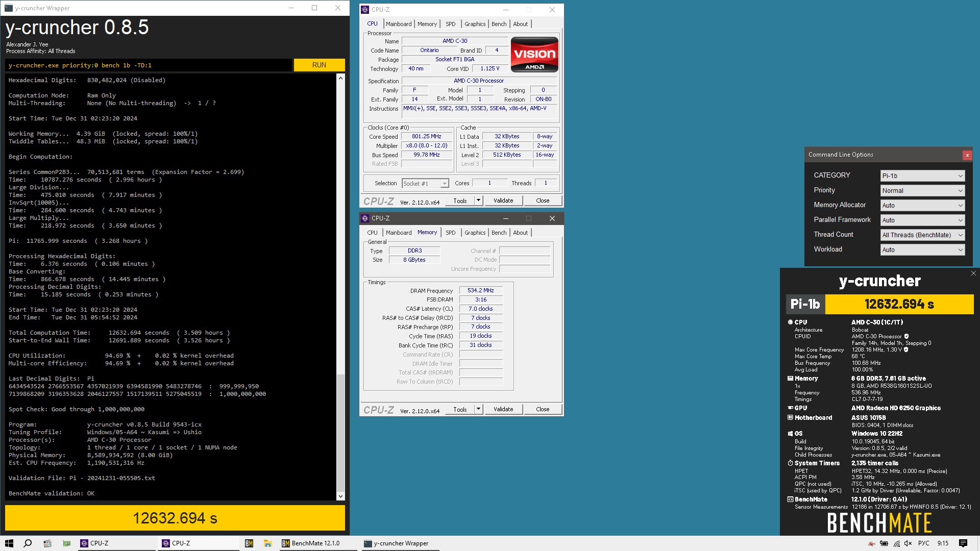Open SPD tab in lower CPU-Z window
The height and width of the screenshot is (551, 980).
pos(450,233)
